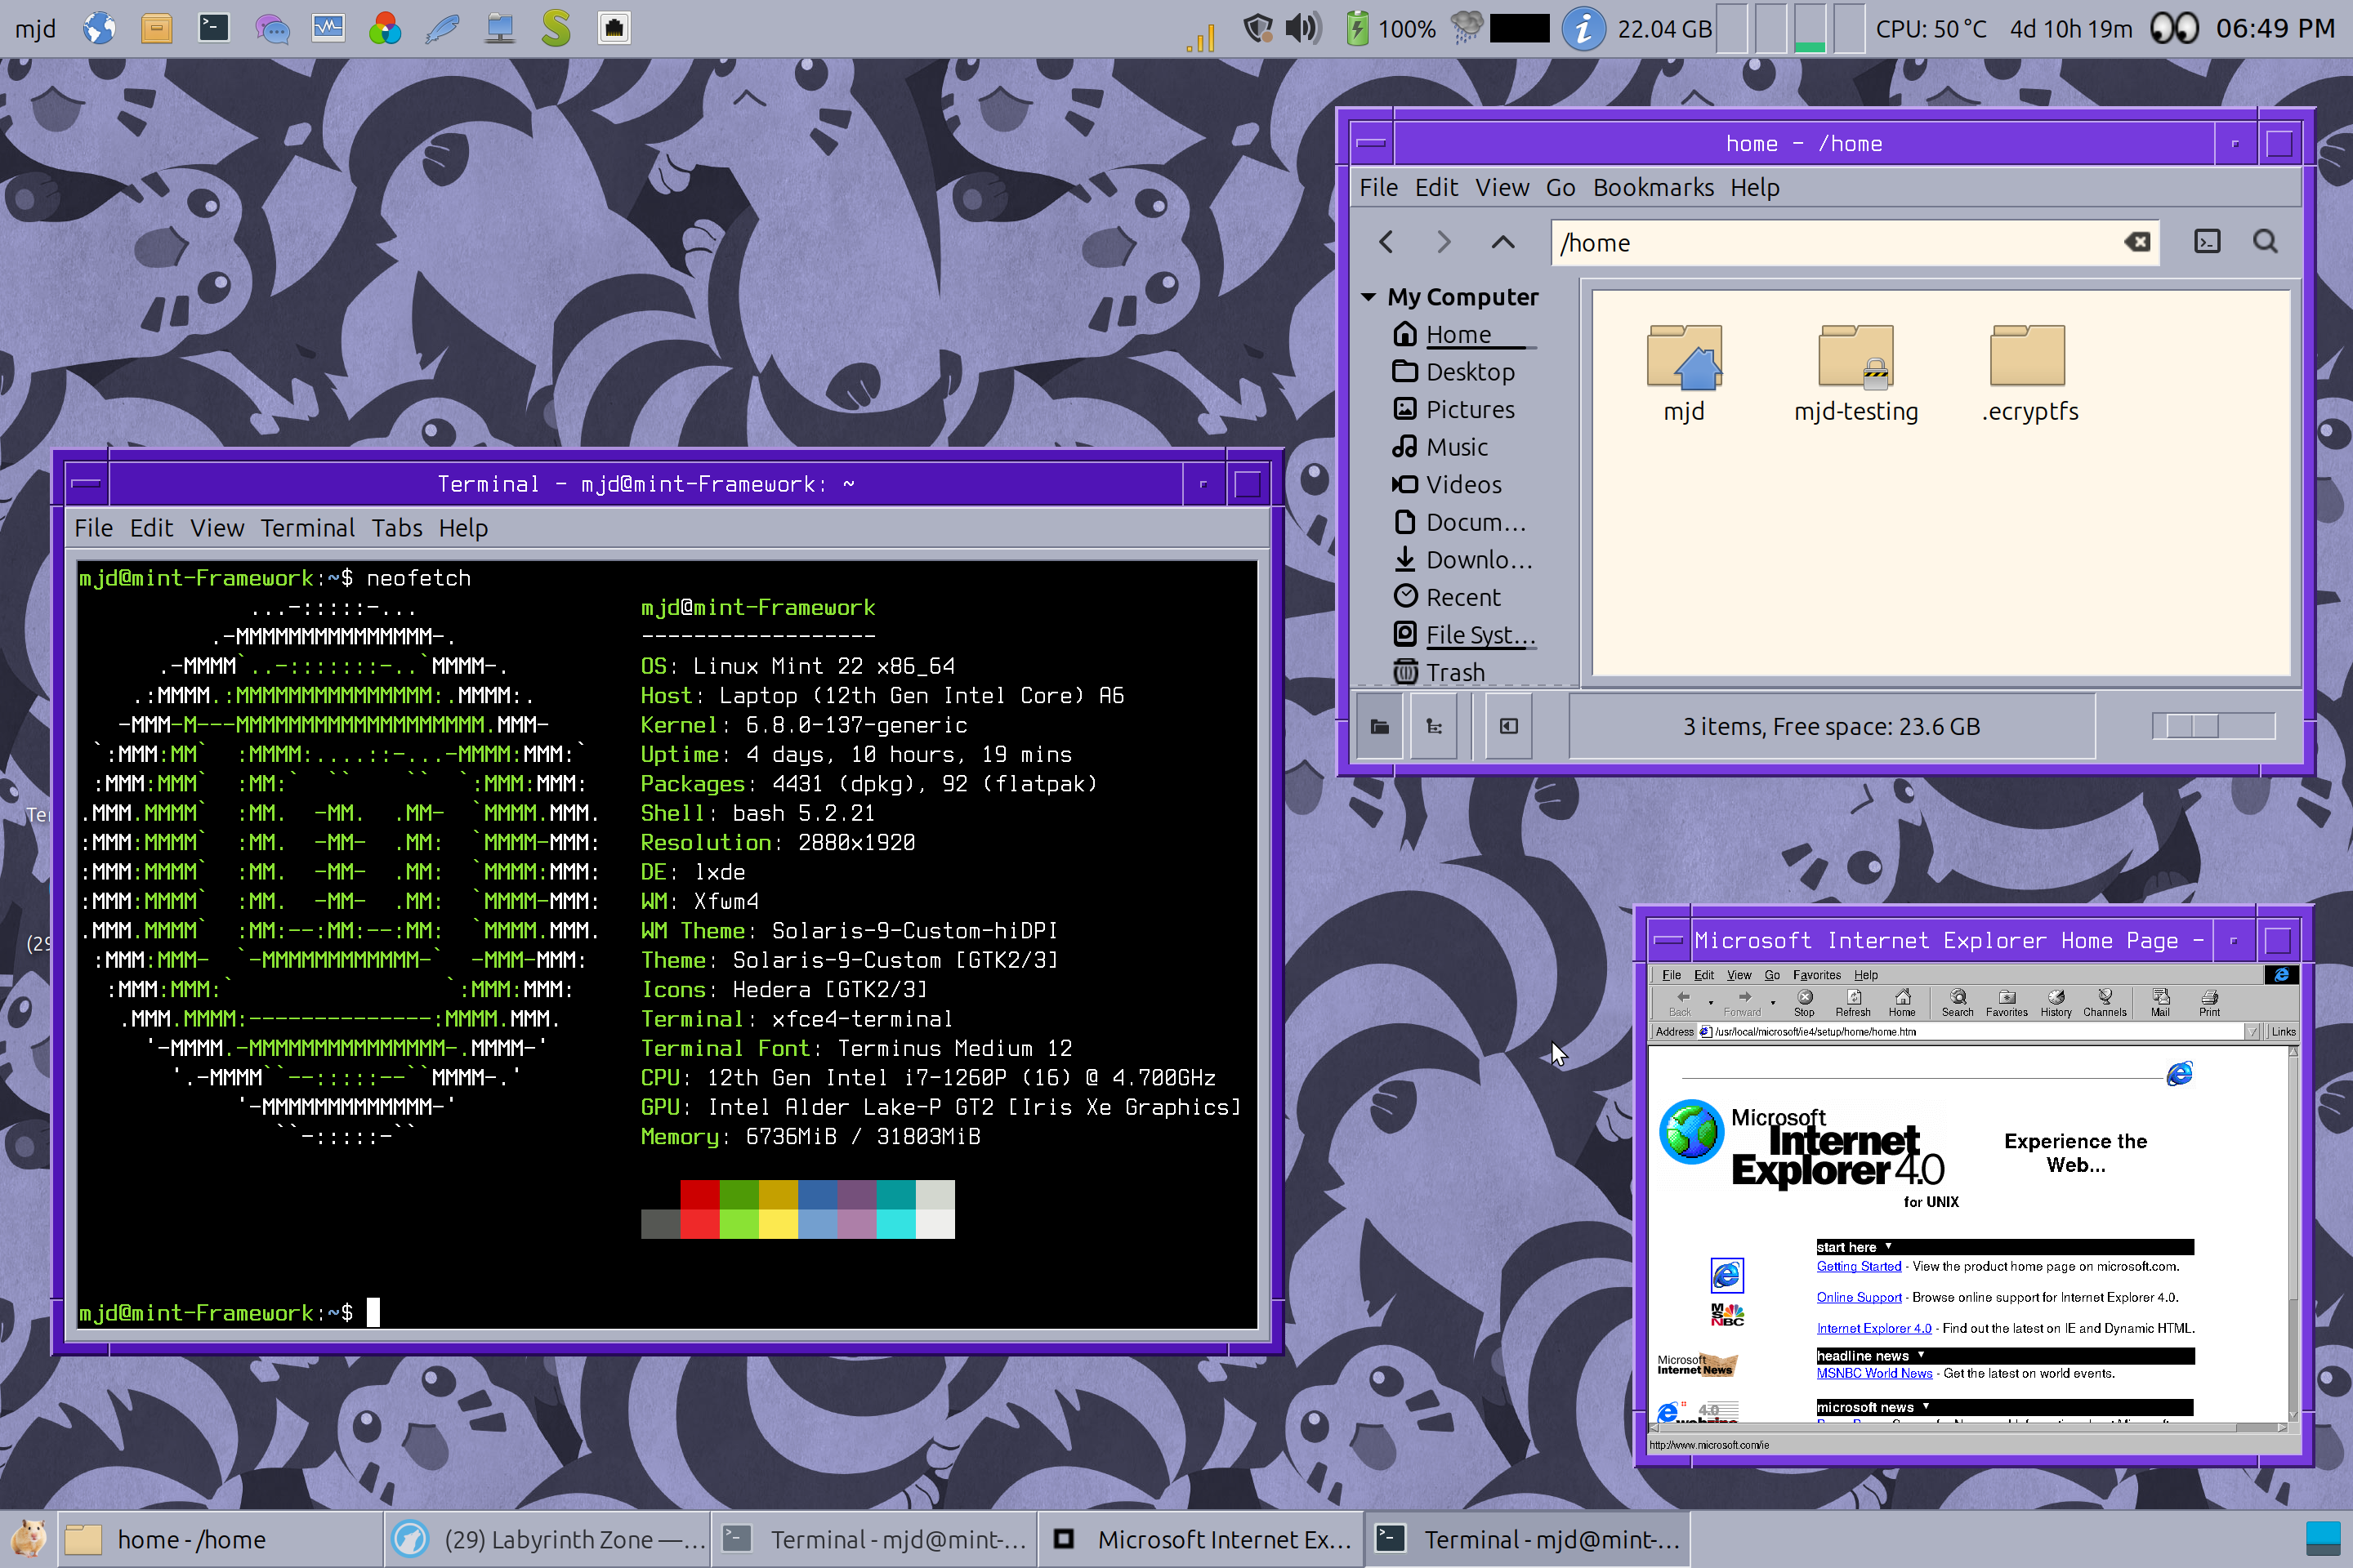Switch to Labyrinth Zone taskbar window

pos(548,1539)
